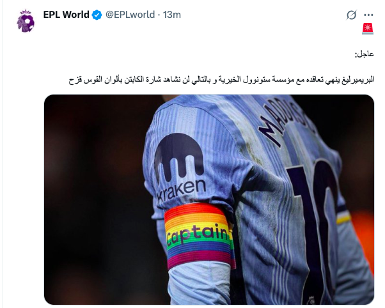Open Grok explain-this-post icon
The image size is (385, 308).
tap(351, 15)
